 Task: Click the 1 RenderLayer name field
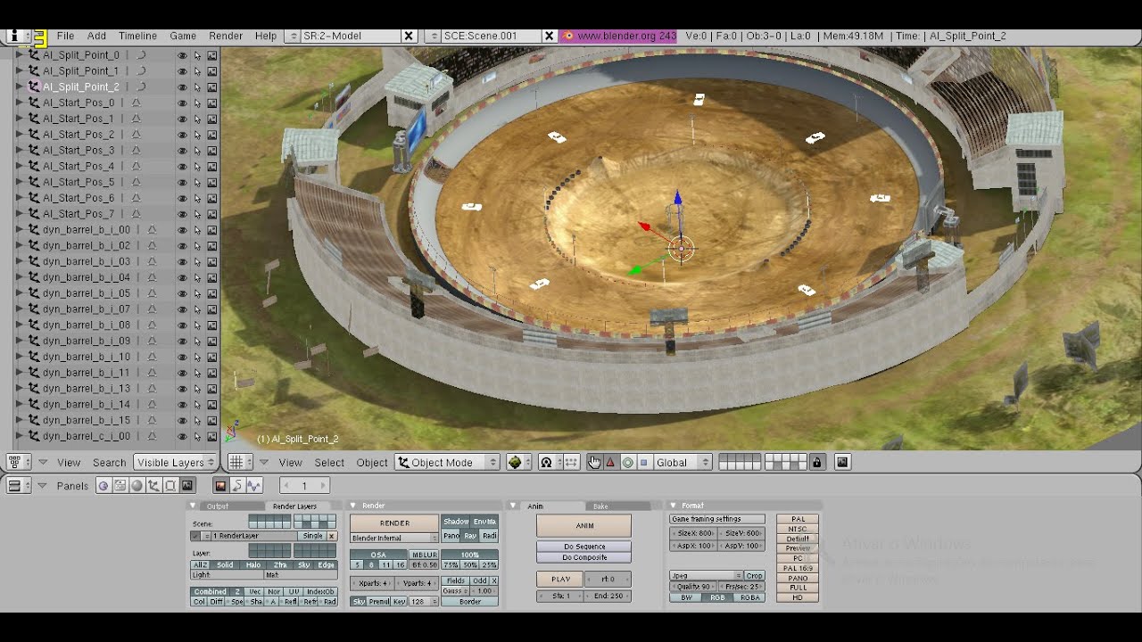pos(254,536)
